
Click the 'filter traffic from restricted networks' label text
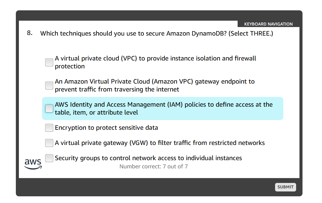tap(211, 143)
